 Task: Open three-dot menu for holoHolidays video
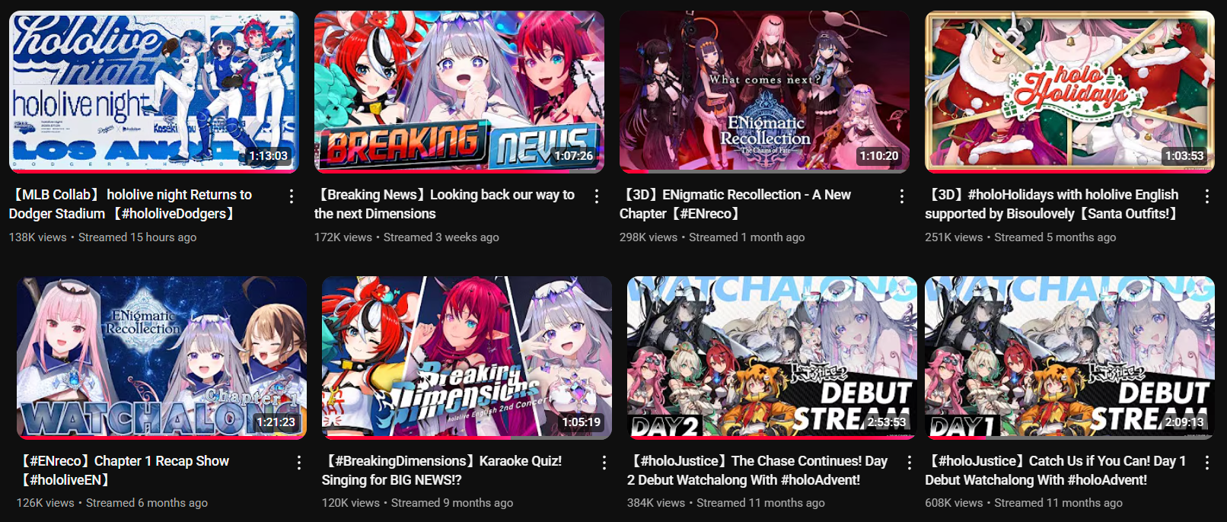pos(1206,196)
